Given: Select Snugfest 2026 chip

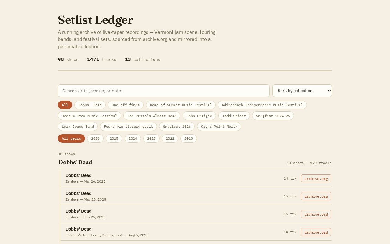Looking at the screenshot, I should 177,127.
